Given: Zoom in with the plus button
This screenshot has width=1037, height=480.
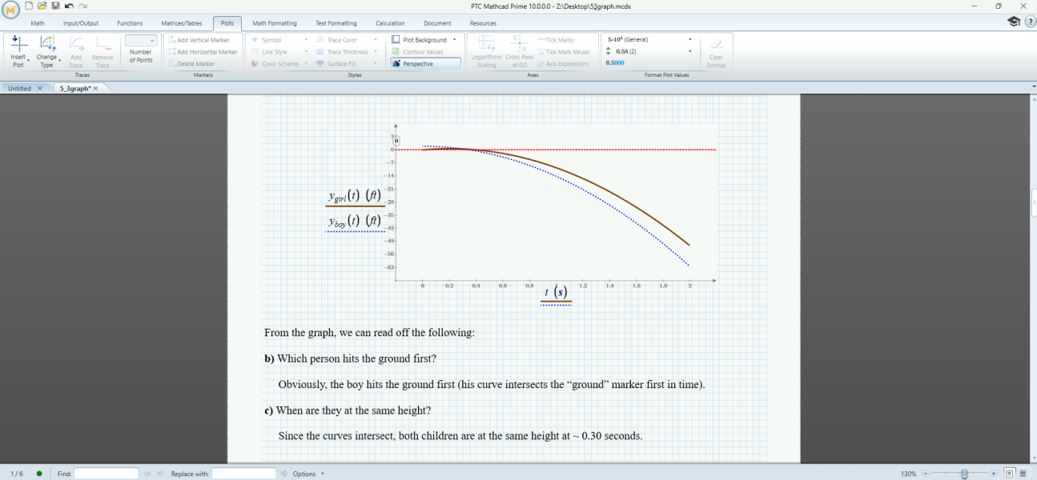Looking at the screenshot, I should coord(994,474).
